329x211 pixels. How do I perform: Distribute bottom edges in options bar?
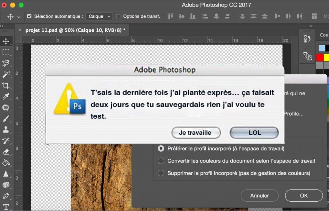[265, 16]
